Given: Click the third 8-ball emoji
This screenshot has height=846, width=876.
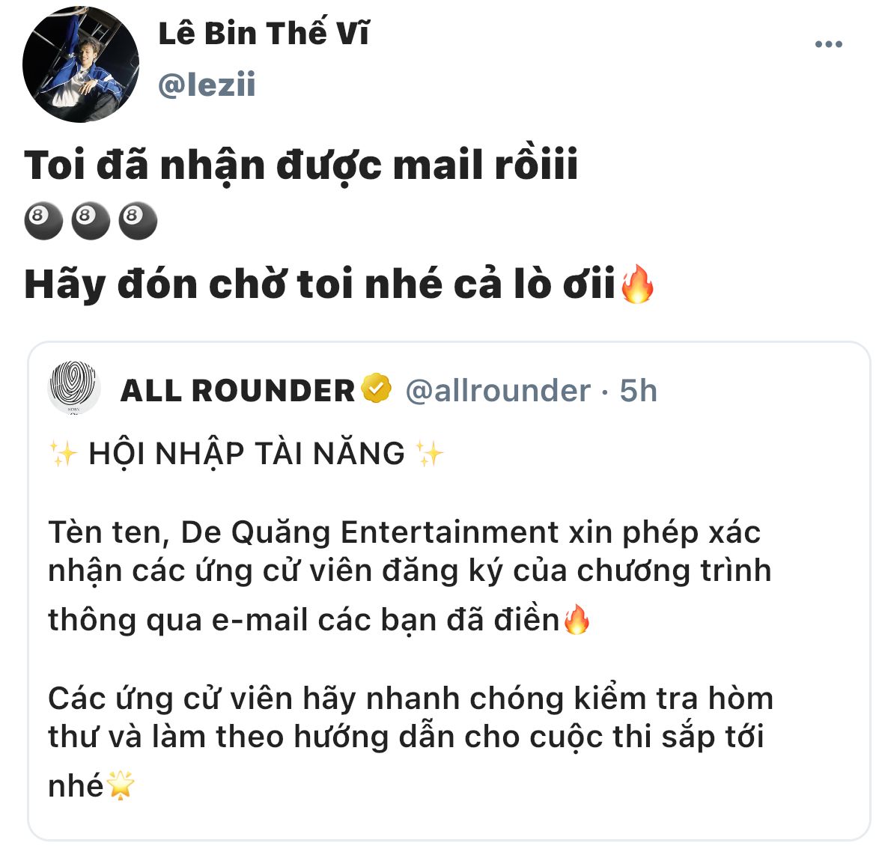Looking at the screenshot, I should click(138, 220).
